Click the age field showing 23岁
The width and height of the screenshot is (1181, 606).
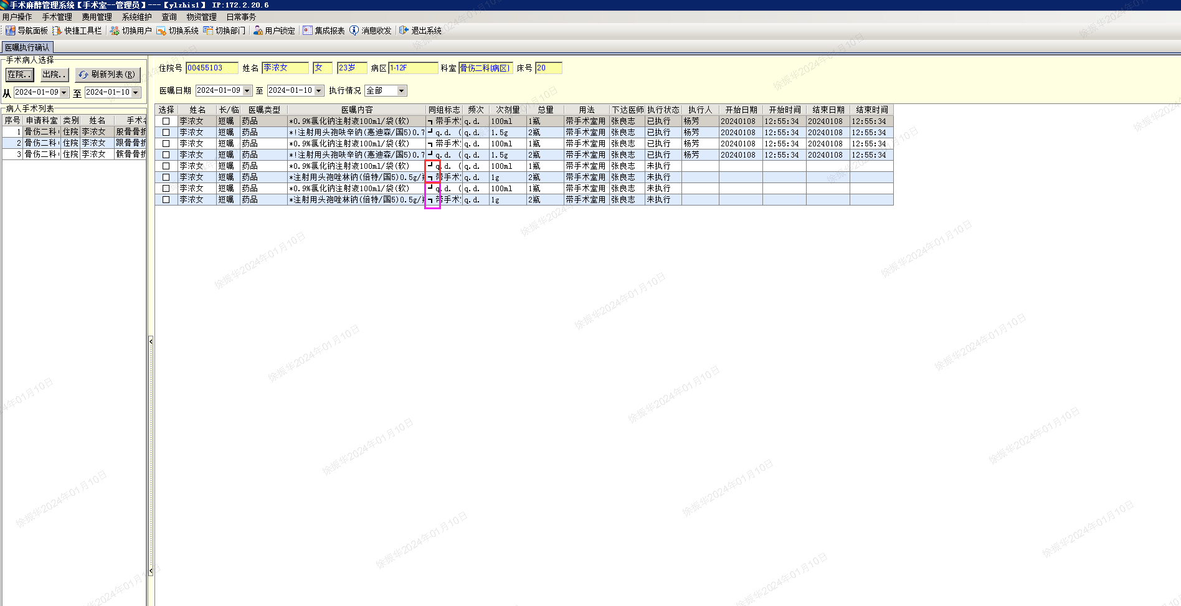point(352,68)
